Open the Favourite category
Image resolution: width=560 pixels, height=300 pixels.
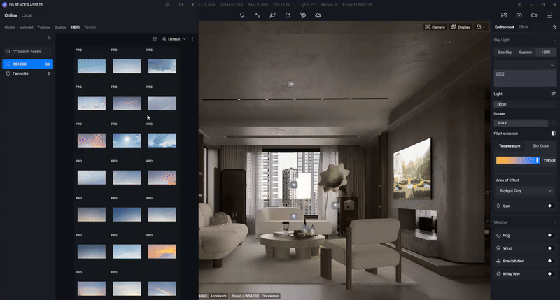pos(28,73)
